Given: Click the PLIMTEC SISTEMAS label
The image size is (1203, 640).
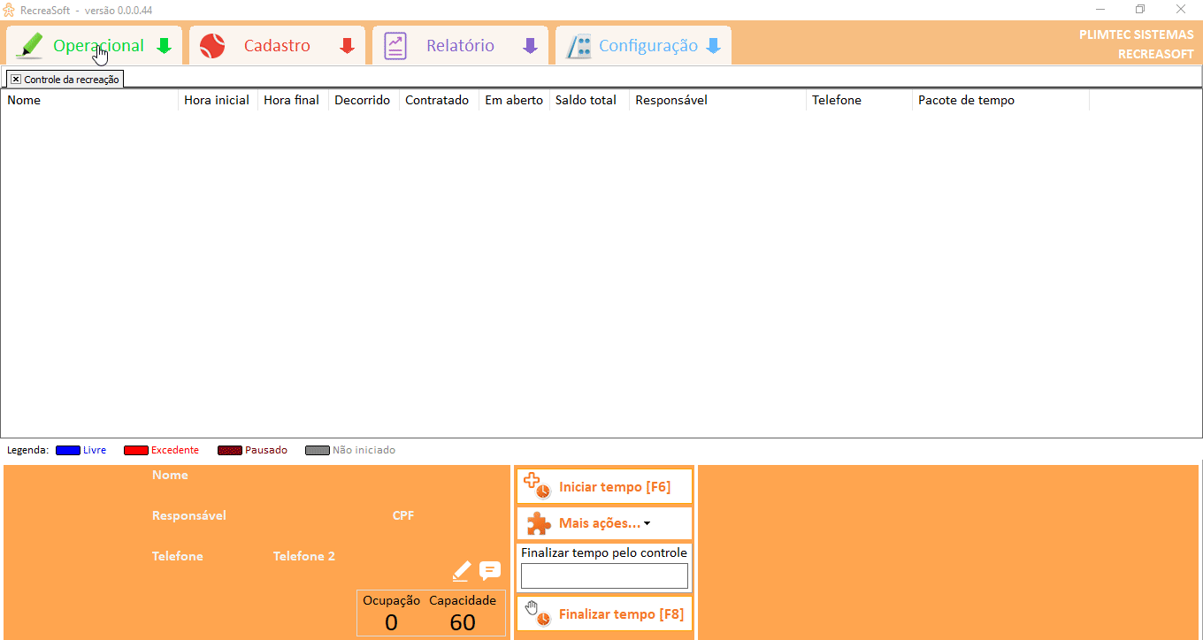Looking at the screenshot, I should [1137, 34].
